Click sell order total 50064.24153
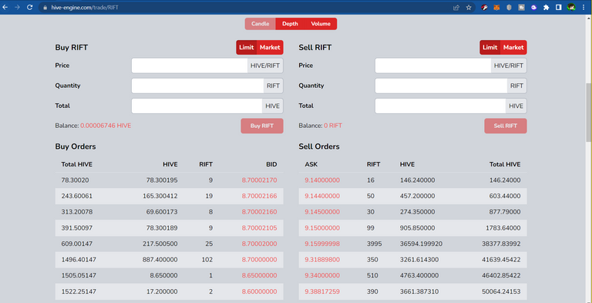 (501, 291)
